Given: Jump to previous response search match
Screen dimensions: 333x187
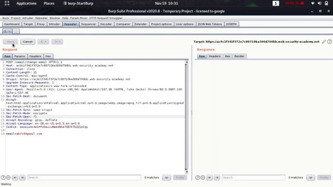Looking at the screenshot, I should (210, 178).
